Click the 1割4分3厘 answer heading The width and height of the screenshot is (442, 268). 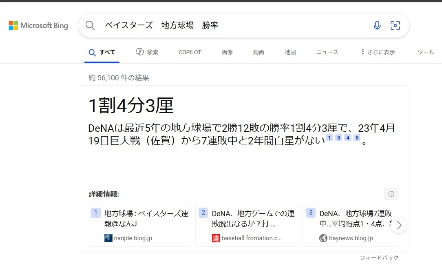(x=131, y=106)
